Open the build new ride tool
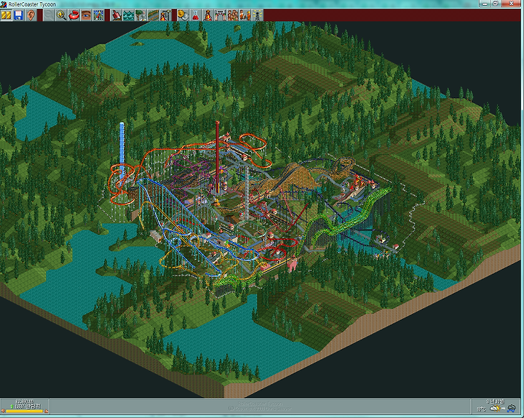524x418 pixels. tap(165, 15)
